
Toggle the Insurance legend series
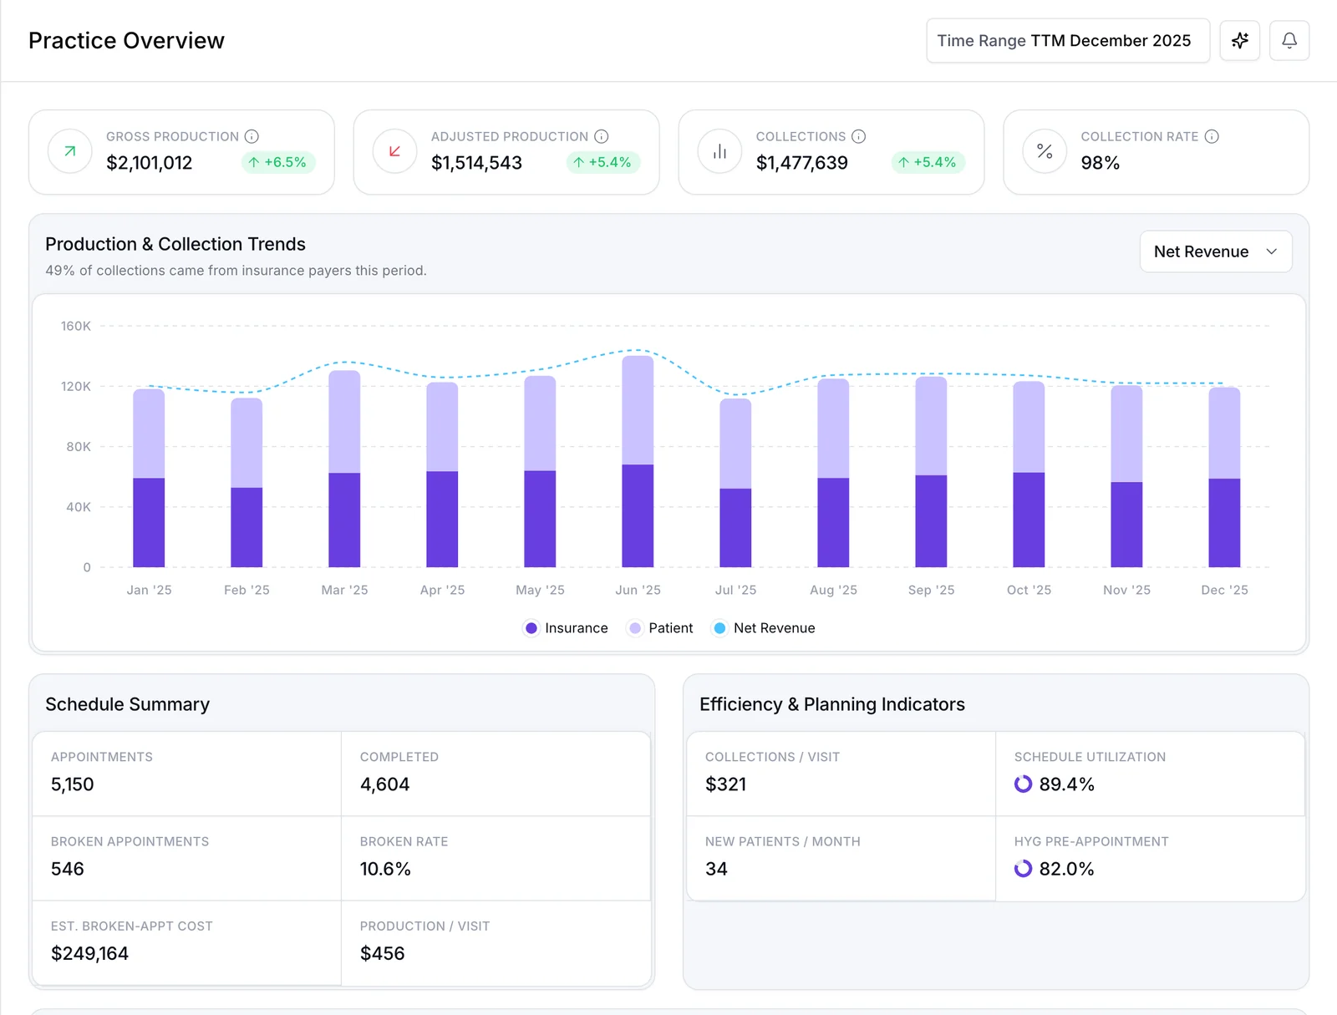(566, 628)
